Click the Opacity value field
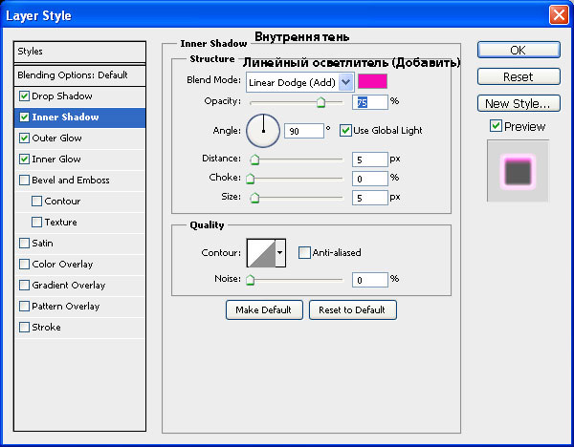Screen dimensions: 574x447 (369, 102)
